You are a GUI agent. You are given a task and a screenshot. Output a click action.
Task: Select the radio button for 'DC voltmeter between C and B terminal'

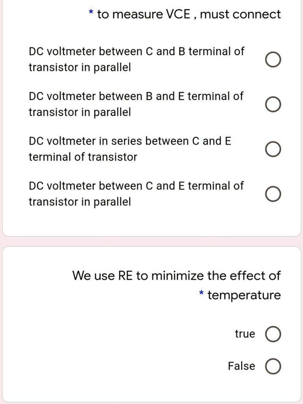click(273, 60)
